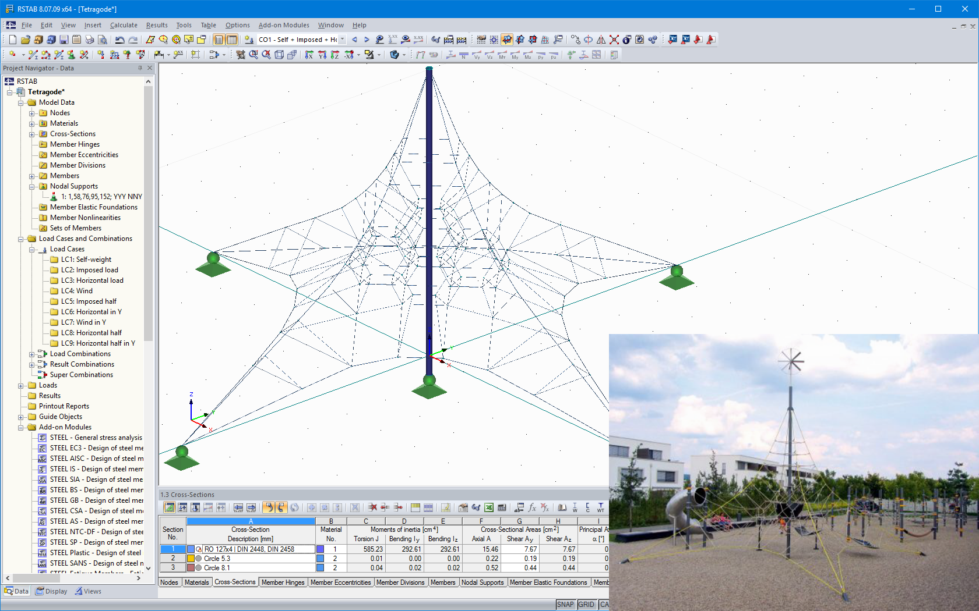
Task: Expand the Materials tree node
Action: [x=32, y=123]
